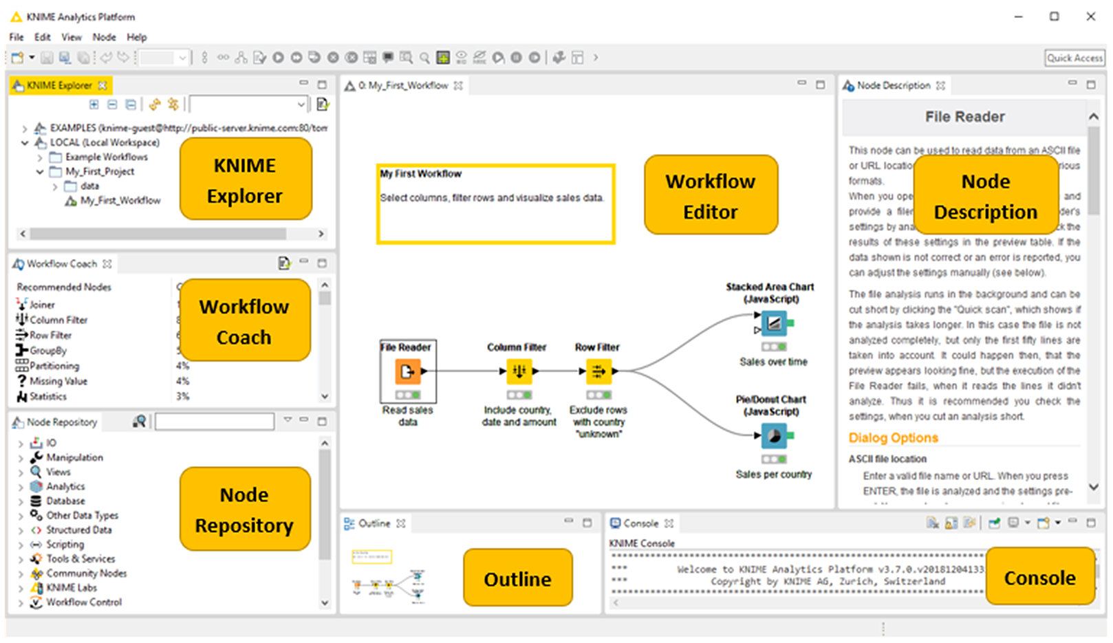Click Expand All in KNIME Explorer toolbar

(x=94, y=105)
